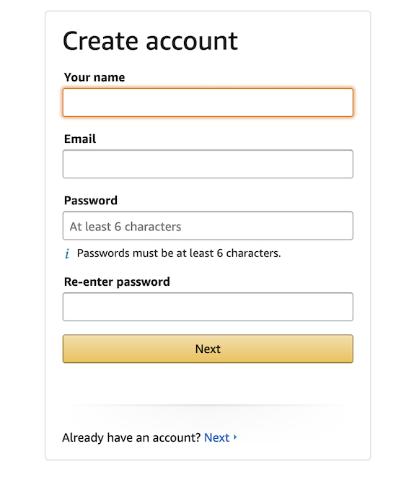This screenshot has height=480, width=414.
Task: Click the "Re-enter password" label
Action: pyautogui.click(x=117, y=282)
